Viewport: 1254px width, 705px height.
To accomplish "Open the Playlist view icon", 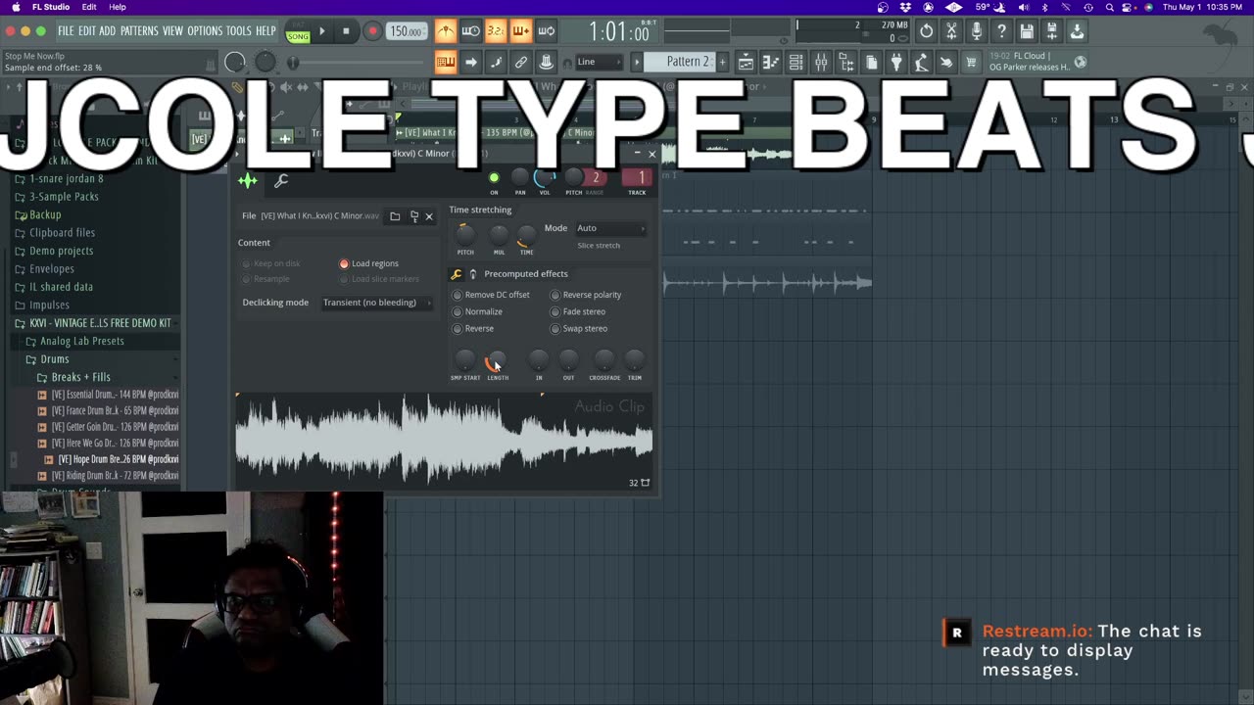I will point(746,63).
